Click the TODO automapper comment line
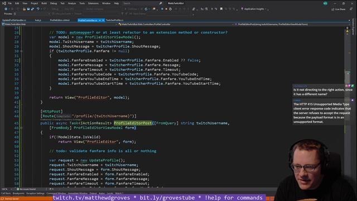The width and height of the screenshot is (357, 201). (138, 32)
